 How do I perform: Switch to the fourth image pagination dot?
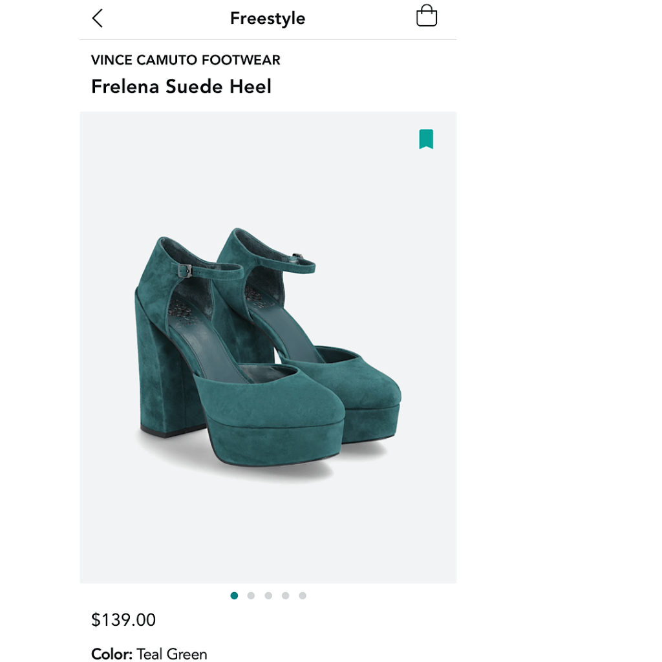(285, 595)
